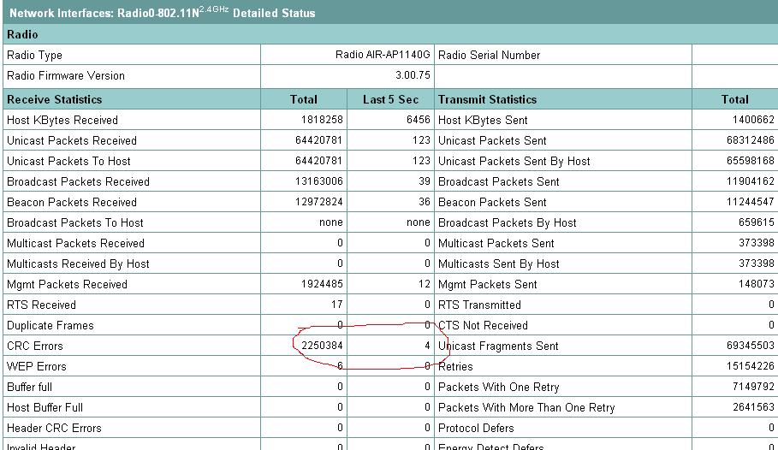The image size is (778, 450).
Task: Click the Radio AIR-AP1140G type value
Action: pos(383,55)
